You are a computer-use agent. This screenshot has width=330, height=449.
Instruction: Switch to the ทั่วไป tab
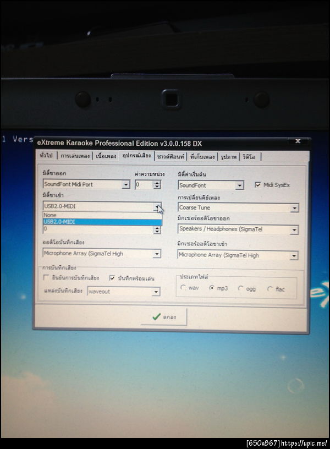point(47,156)
